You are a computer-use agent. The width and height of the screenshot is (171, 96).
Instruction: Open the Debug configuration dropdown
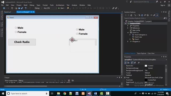coord(38,8)
